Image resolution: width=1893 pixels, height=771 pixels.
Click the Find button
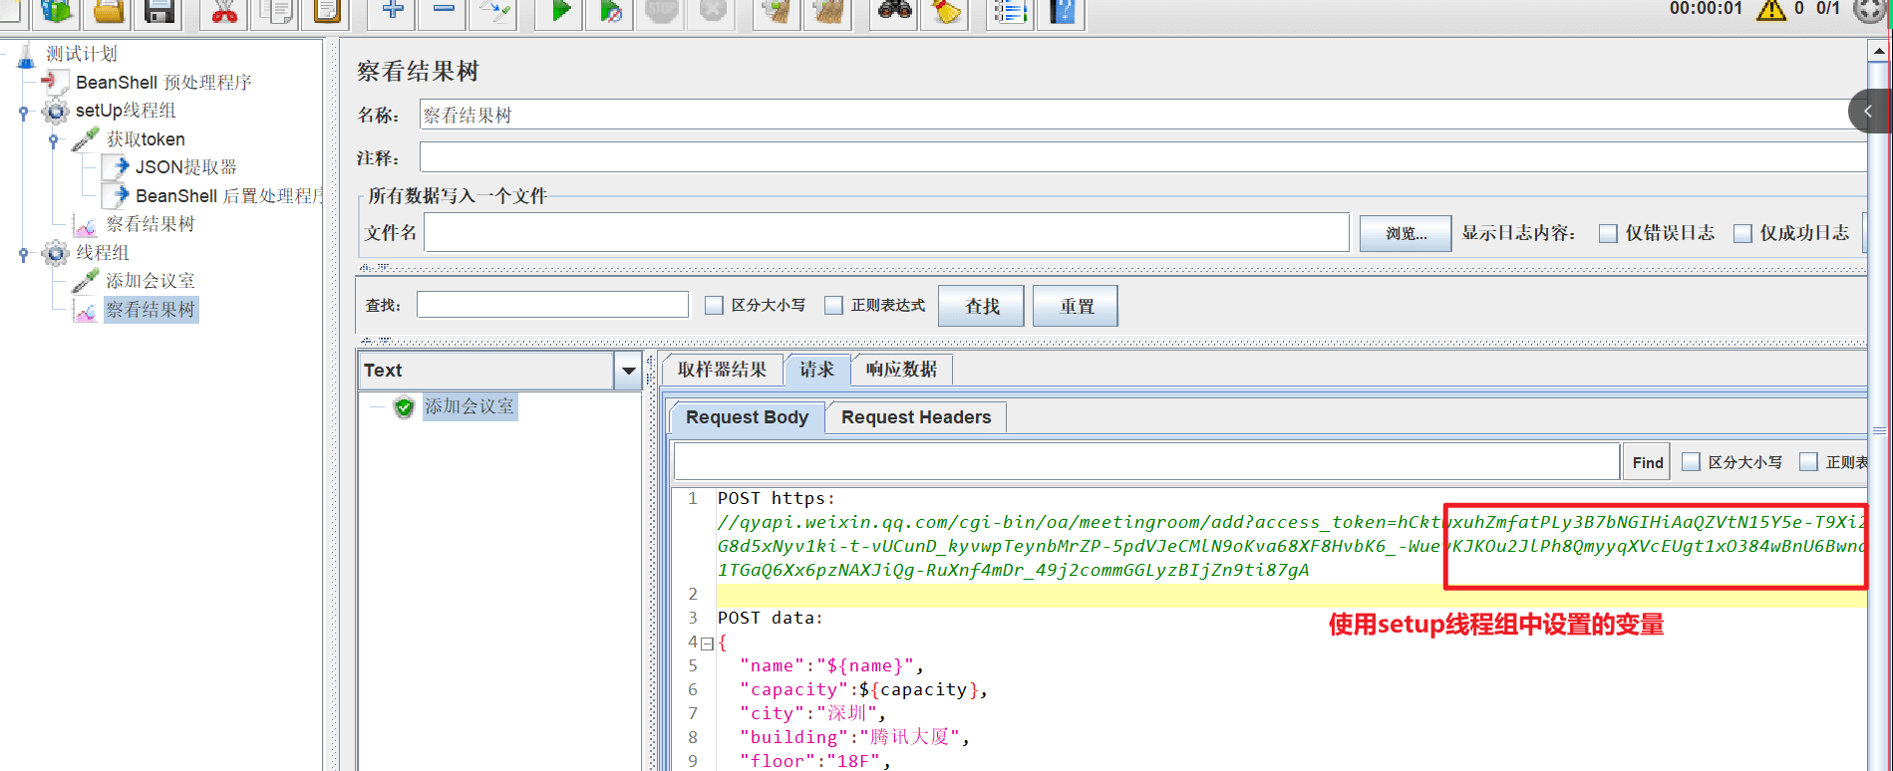[x=1647, y=462]
